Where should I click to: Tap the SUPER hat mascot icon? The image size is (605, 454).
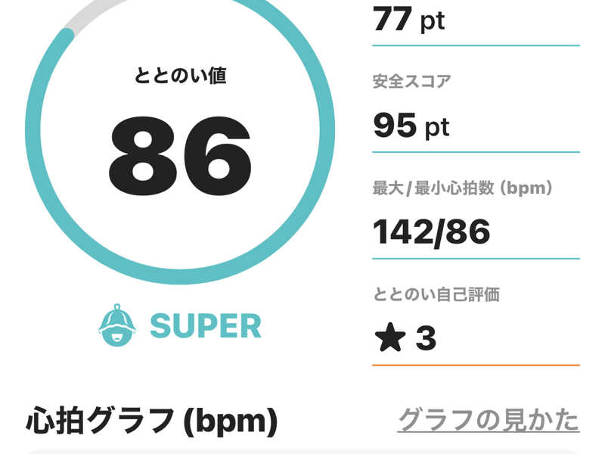click(x=117, y=325)
